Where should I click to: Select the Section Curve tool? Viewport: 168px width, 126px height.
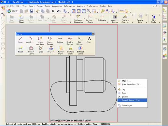tap(71, 50)
